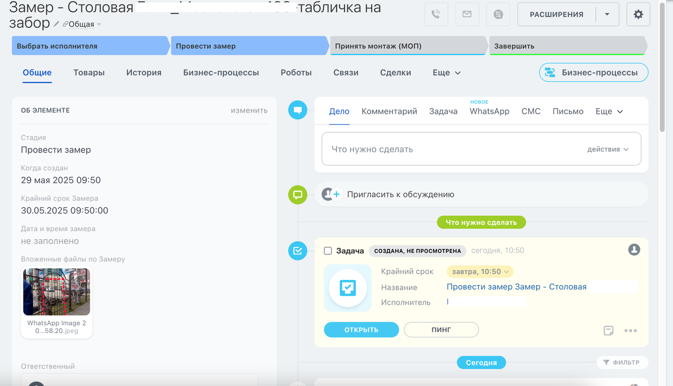
Task: Click the РАСШИРЕНИЯ button
Action: click(x=556, y=15)
